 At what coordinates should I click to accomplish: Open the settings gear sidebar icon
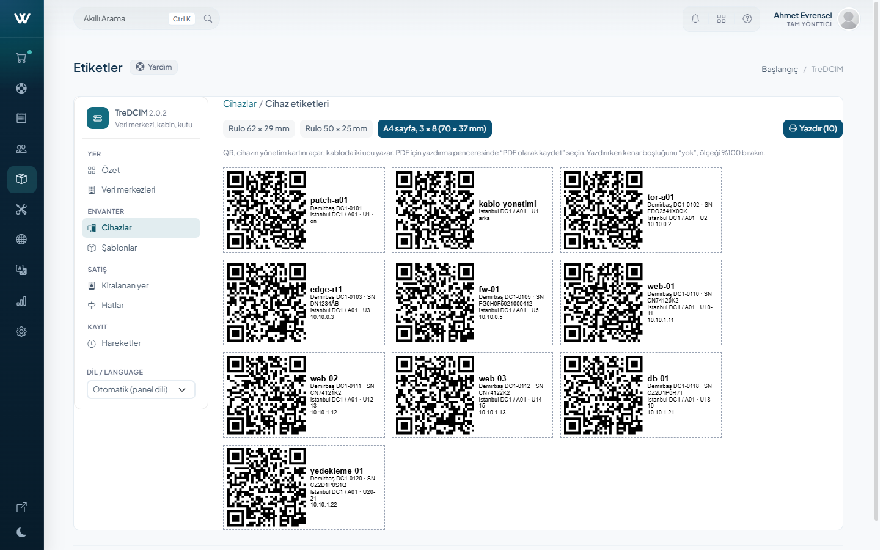tap(21, 331)
